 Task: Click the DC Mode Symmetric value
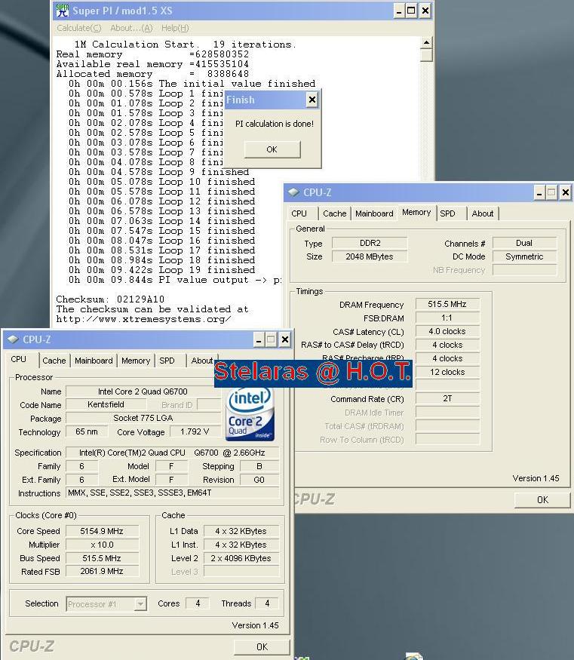pos(524,256)
